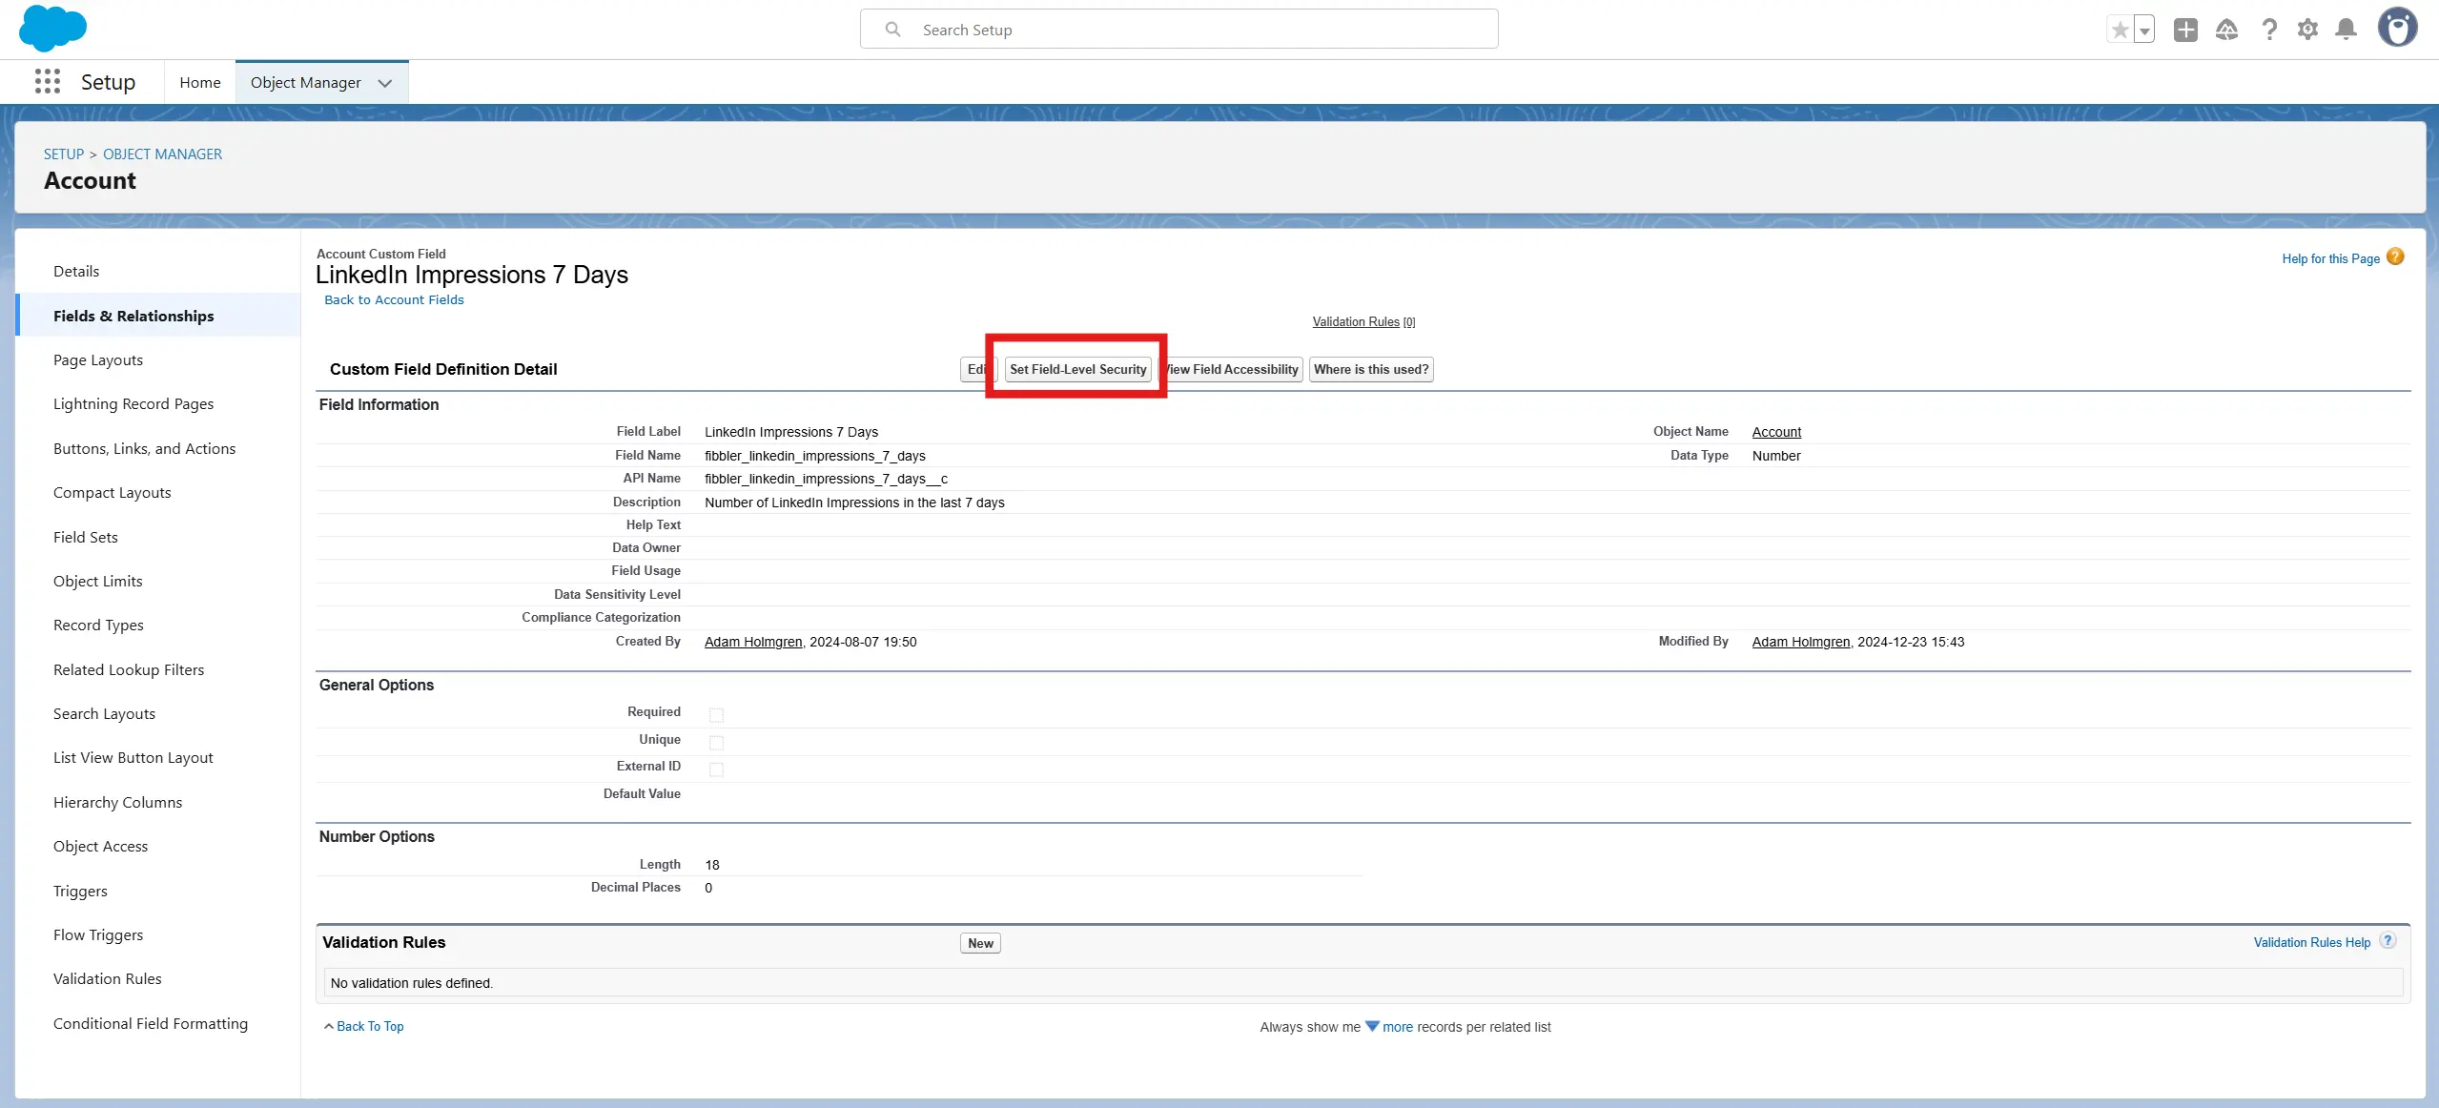Open the App Launcher grid icon
The image size is (2439, 1108).
click(x=47, y=82)
